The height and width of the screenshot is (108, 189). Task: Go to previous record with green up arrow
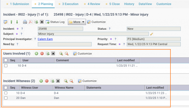tap(11, 22)
